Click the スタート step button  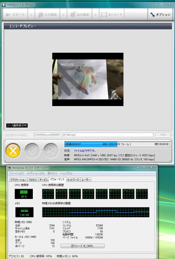coord(15,14)
